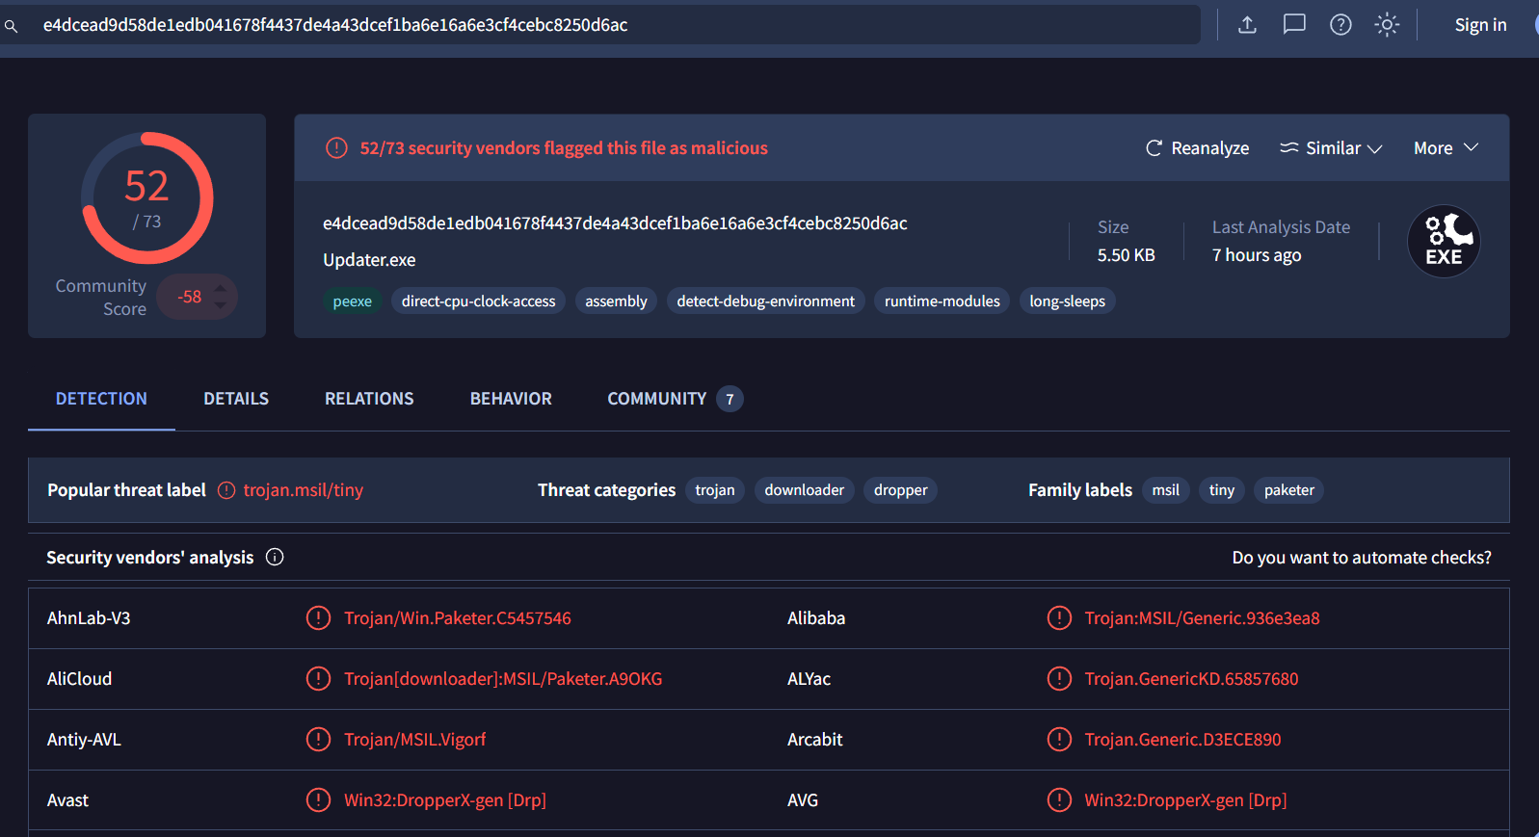
Task: Click the upload file icon
Action: pyautogui.click(x=1247, y=25)
